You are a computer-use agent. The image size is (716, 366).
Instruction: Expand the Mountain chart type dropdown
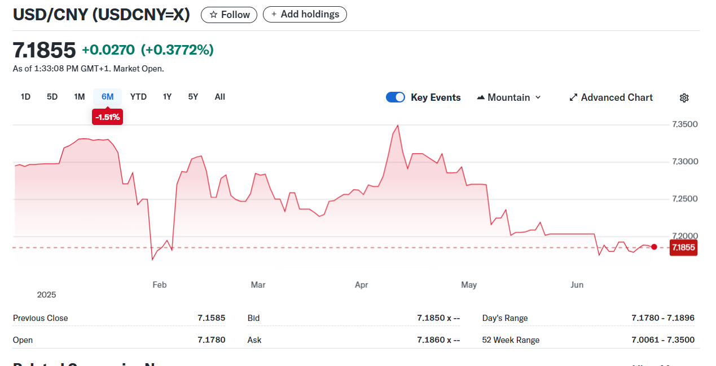[x=538, y=98]
